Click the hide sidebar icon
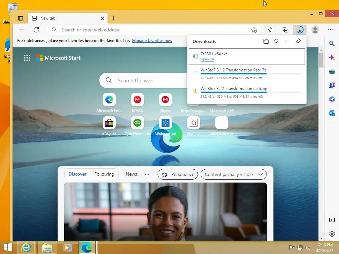Image resolution: width=339 pixels, height=254 pixels. [x=332, y=220]
